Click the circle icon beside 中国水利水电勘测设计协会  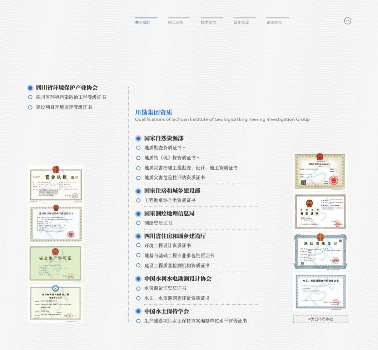138,279
